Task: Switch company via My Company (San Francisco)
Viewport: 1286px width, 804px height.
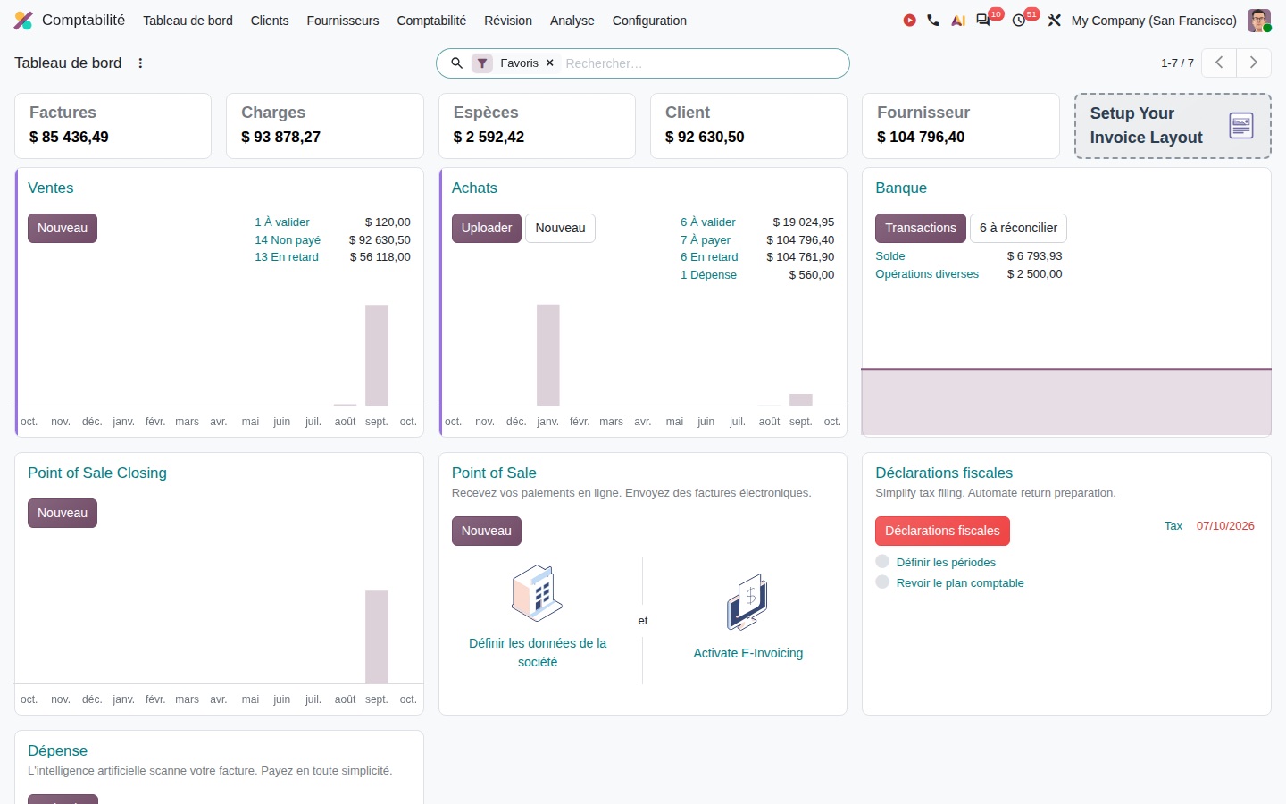Action: click(1154, 21)
